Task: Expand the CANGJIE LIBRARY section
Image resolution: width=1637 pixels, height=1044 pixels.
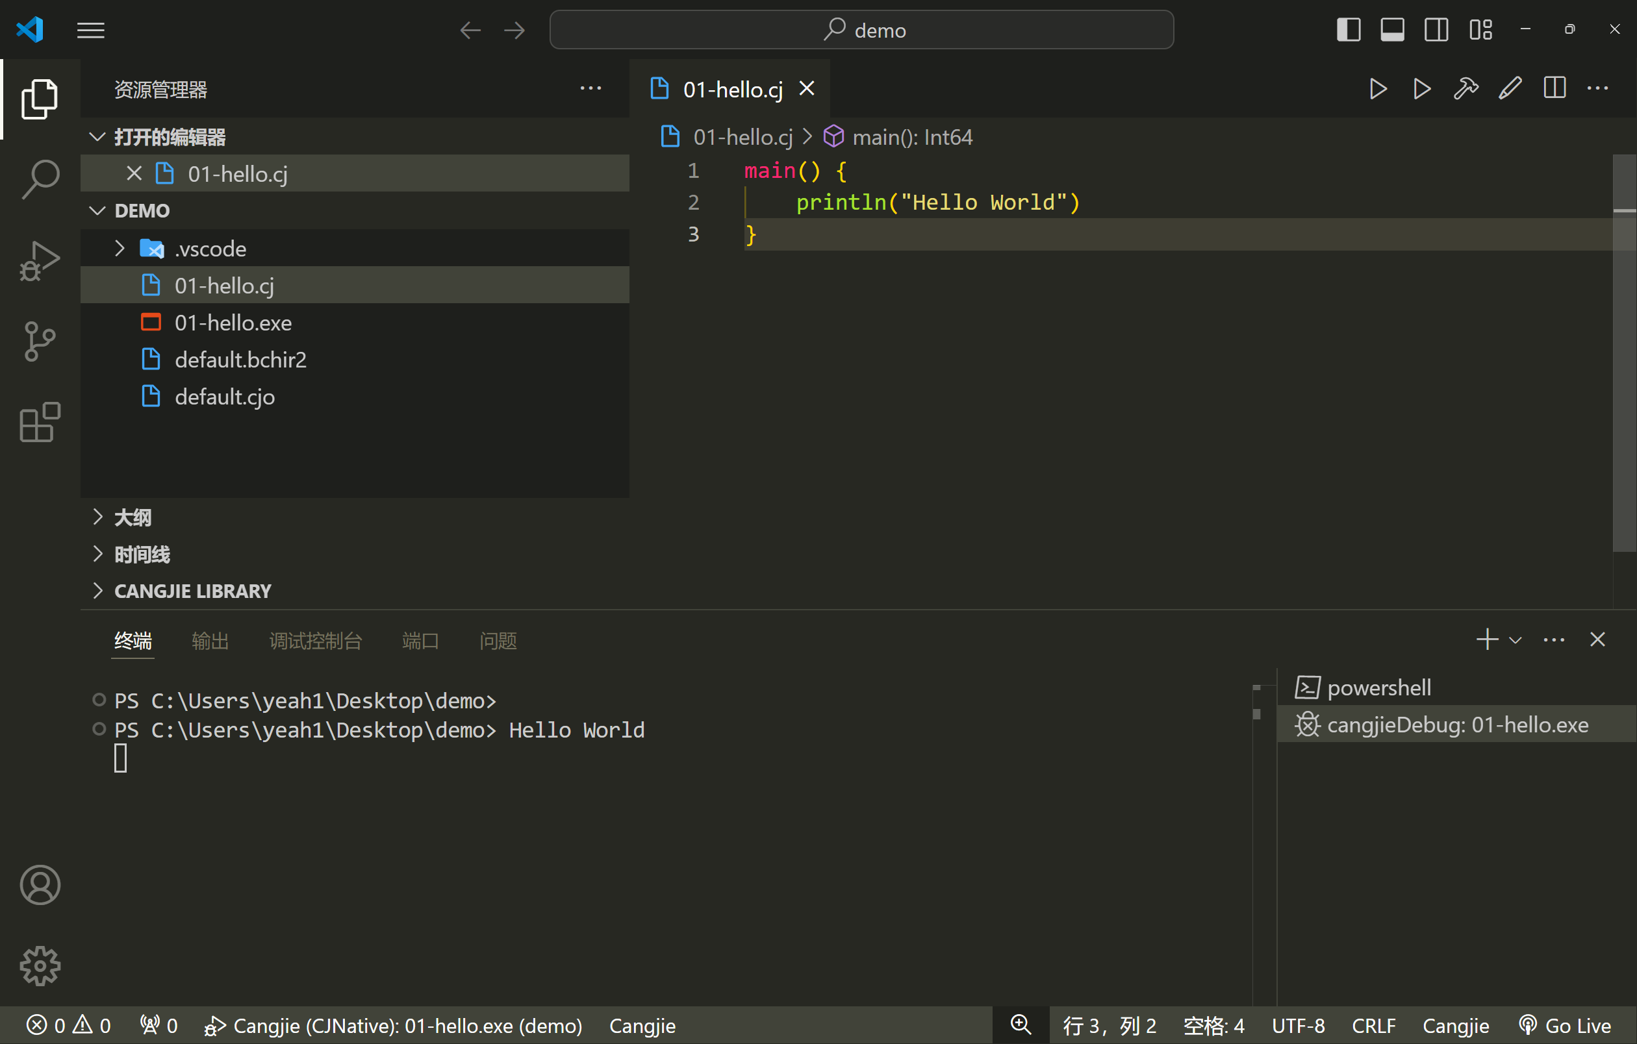Action: point(192,591)
